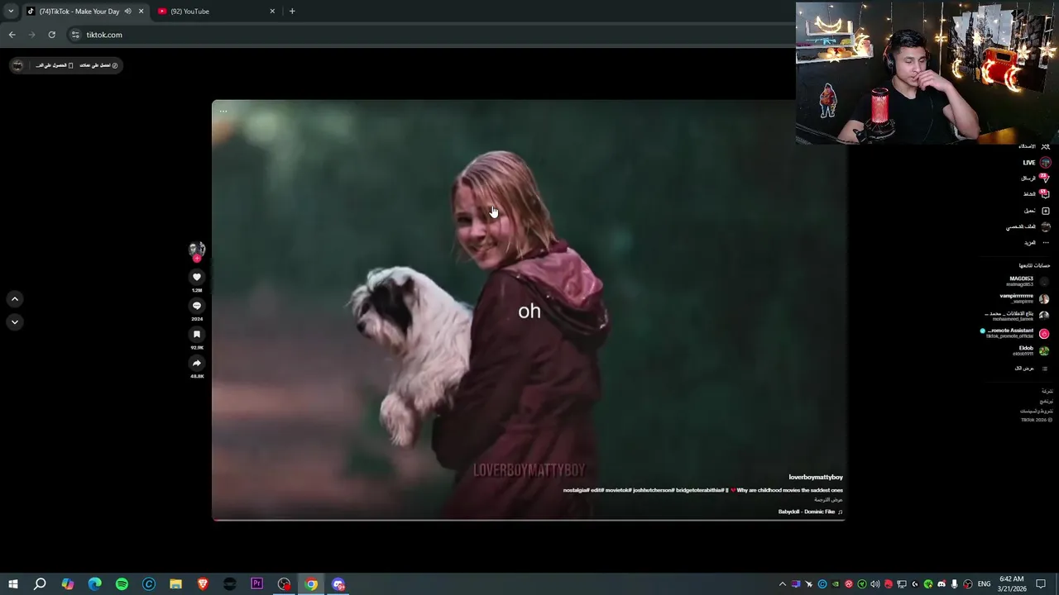Open the site information icon in the address bar
The width and height of the screenshot is (1059, 595).
pos(75,35)
